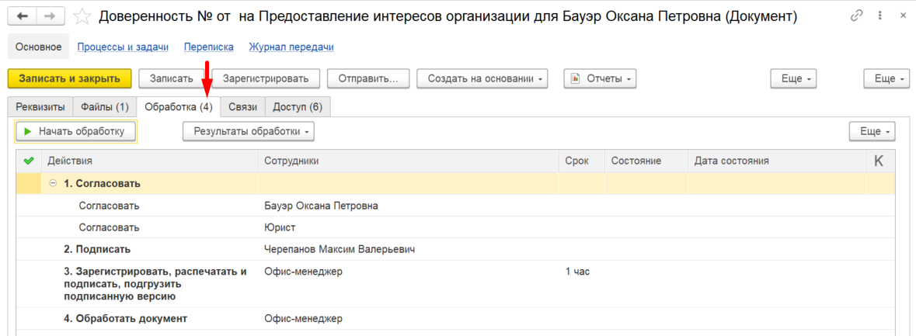
Task: Open Переписка link
Action: tap(208, 47)
